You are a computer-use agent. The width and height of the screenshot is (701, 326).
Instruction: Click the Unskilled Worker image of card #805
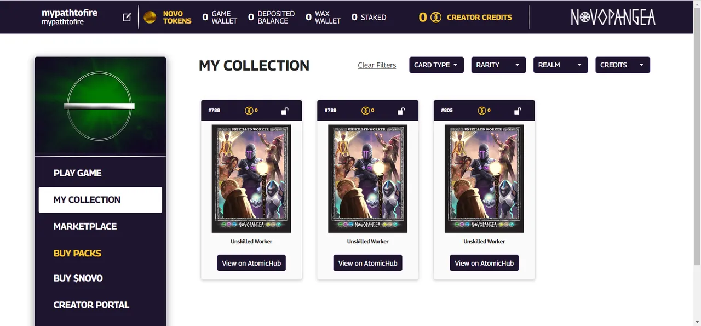(484, 179)
